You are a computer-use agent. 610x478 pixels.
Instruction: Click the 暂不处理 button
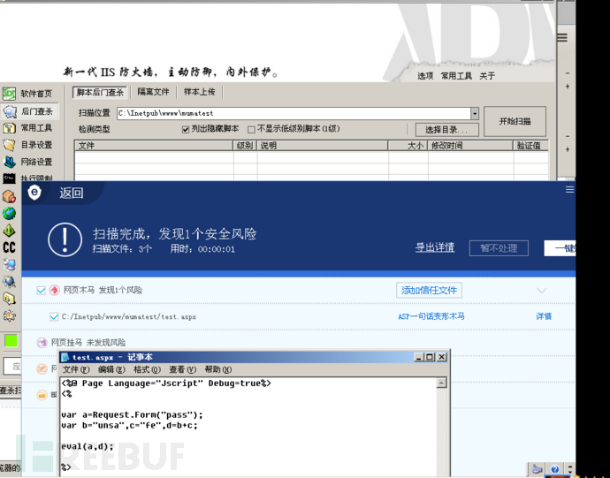point(499,248)
